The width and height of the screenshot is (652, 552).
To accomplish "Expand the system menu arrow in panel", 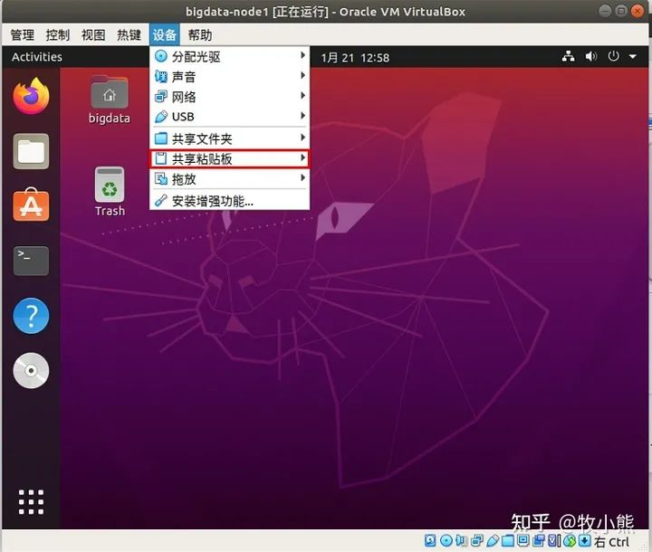I will pyautogui.click(x=633, y=56).
